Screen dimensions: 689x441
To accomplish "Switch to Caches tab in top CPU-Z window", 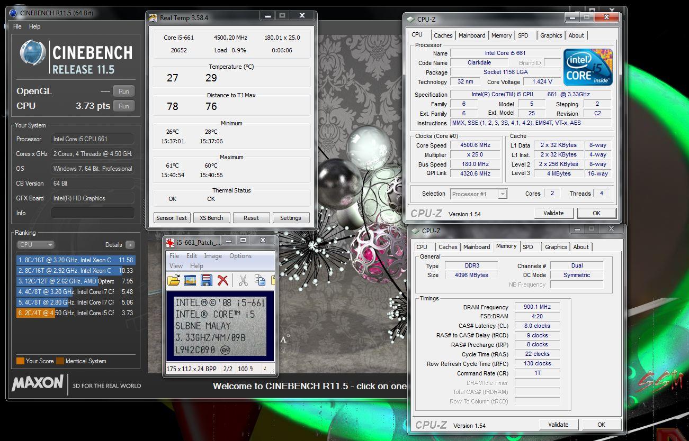I will pyautogui.click(x=443, y=35).
